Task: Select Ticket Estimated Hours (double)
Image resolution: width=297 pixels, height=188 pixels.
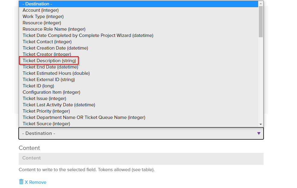Action: (56, 73)
